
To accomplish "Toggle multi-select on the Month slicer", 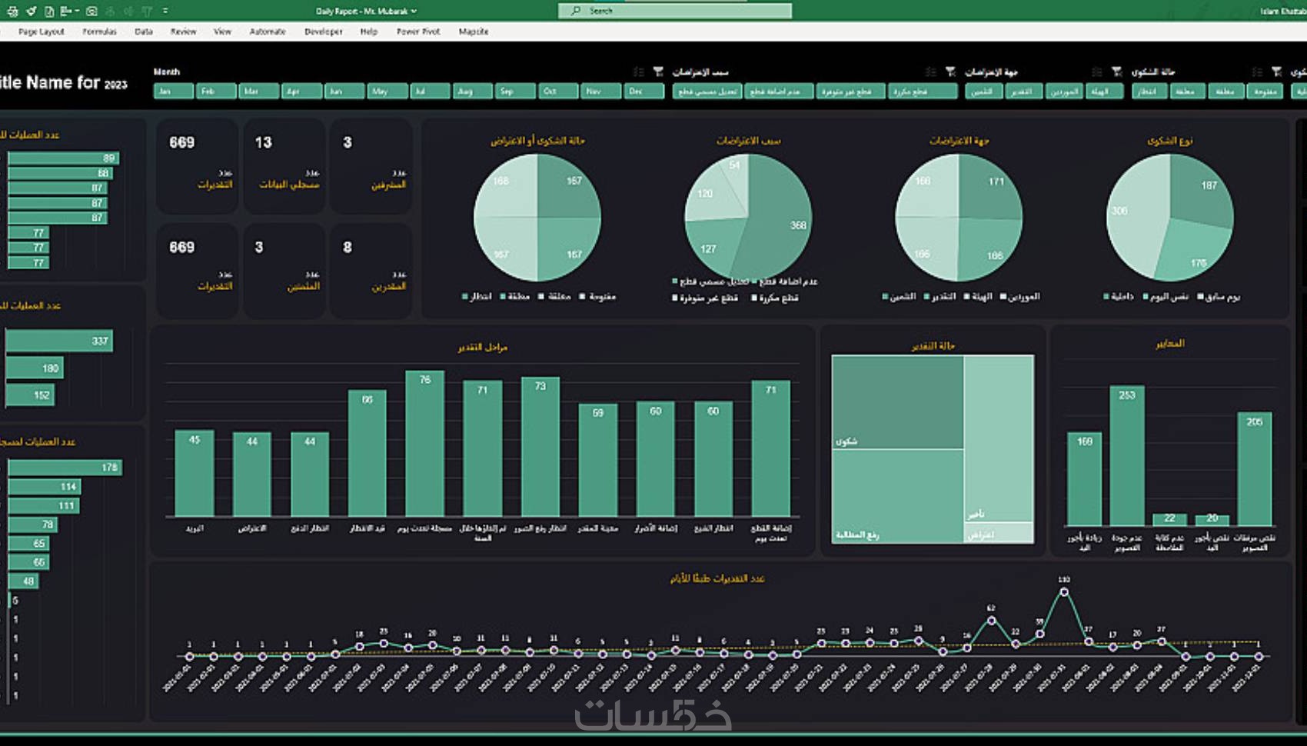I will 638,72.
